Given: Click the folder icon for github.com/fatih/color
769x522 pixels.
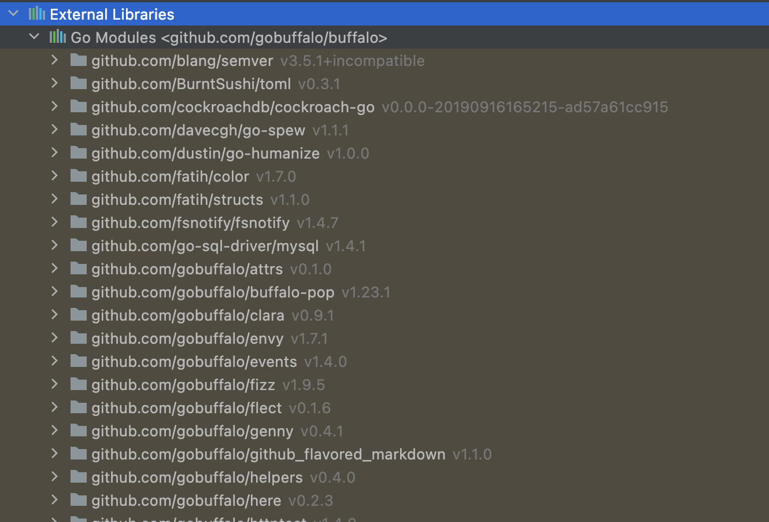Looking at the screenshot, I should coord(78,176).
